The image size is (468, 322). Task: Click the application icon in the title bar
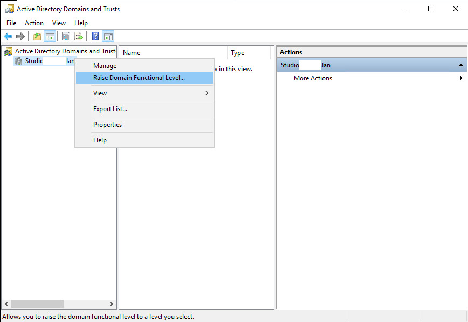pyautogui.click(x=10, y=9)
